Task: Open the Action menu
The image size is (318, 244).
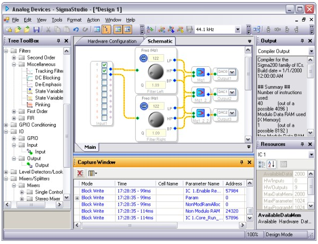Action: [93, 20]
